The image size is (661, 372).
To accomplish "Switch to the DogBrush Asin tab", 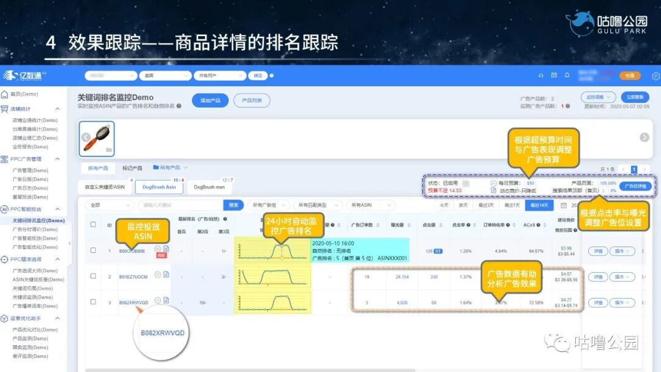I will (x=159, y=187).
